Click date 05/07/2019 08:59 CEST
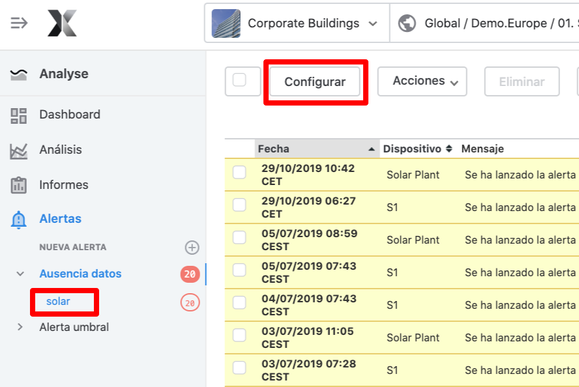Screen dimensions: 579x387 coord(310,240)
